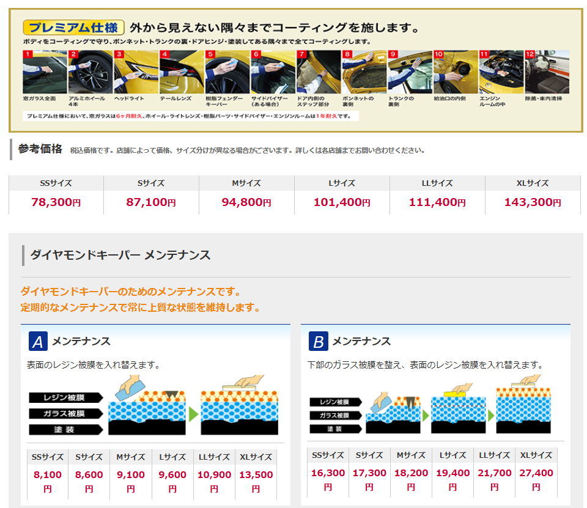Select the XLサイズ 143,300円 reference price cell
The height and width of the screenshot is (508, 587).
point(533,195)
